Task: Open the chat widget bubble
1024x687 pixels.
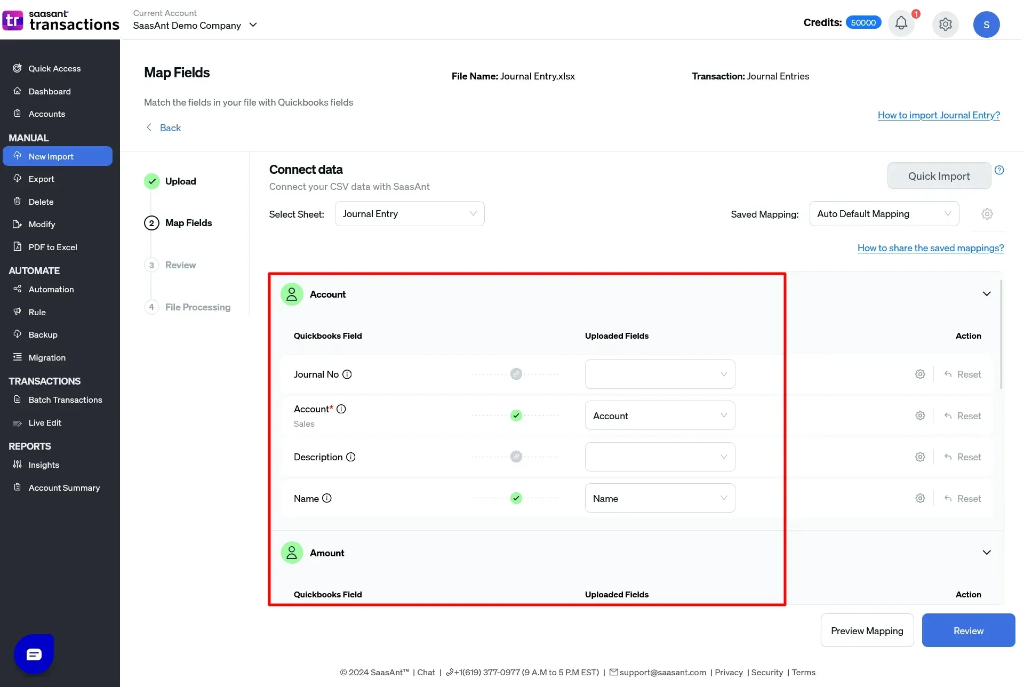Action: coord(34,654)
